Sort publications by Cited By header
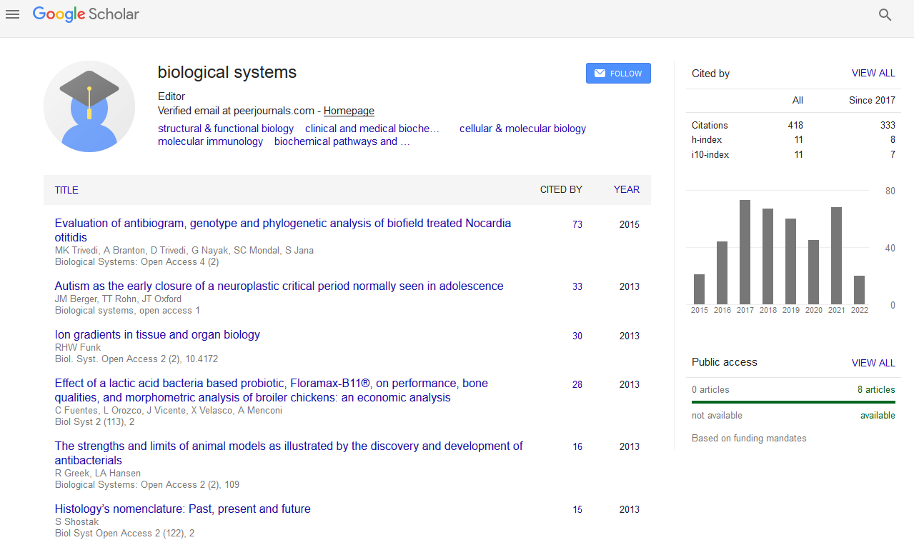Viewport: 914px width, 545px height. pyautogui.click(x=560, y=189)
